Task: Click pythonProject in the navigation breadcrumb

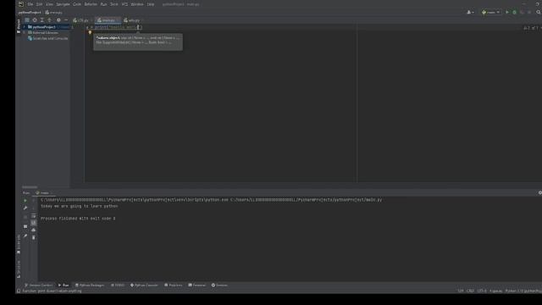Action: [30, 12]
